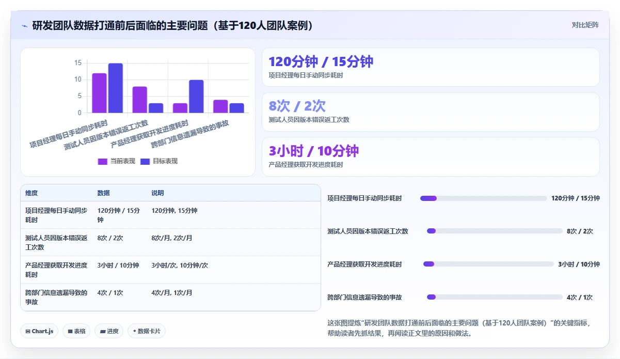Click 维度 table column header
This screenshot has height=359, width=620.
pyautogui.click(x=31, y=193)
